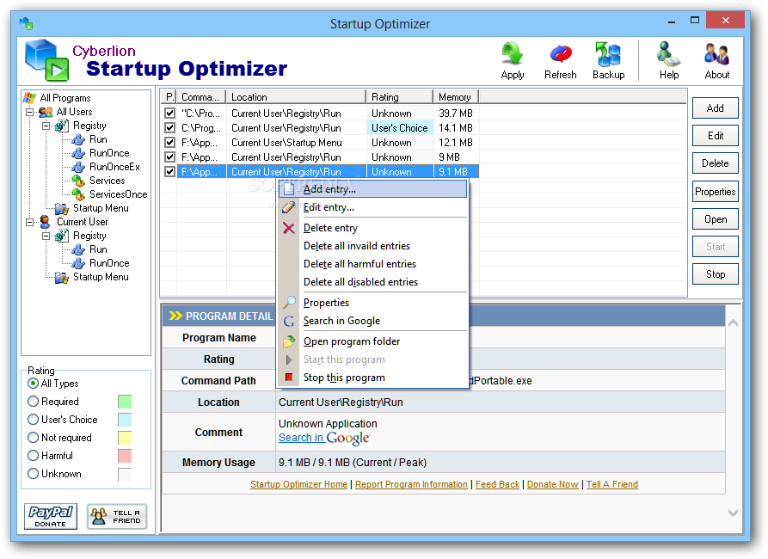
Task: Select RunOnce under Current User Registry
Action: click(x=109, y=263)
